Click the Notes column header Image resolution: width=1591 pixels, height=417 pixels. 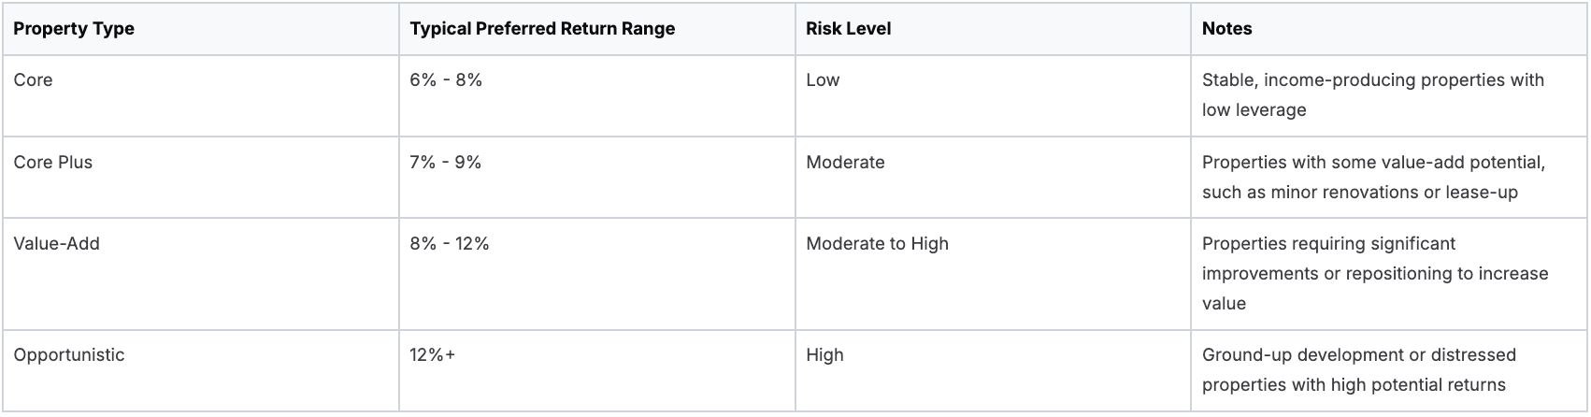coord(1226,29)
